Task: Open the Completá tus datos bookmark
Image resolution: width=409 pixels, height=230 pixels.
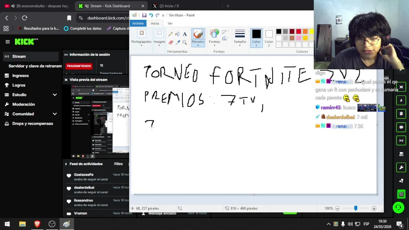Action: click(x=82, y=28)
